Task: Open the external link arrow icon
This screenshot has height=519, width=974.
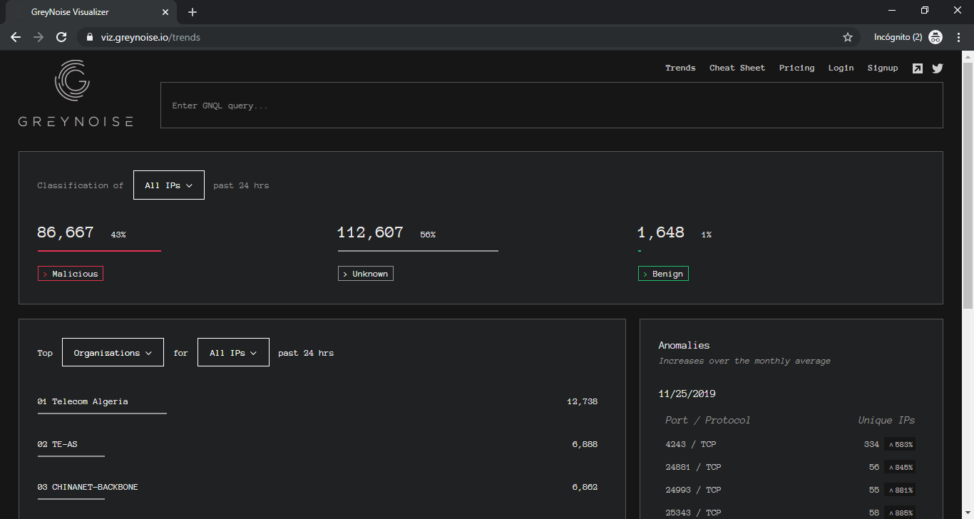Action: pos(918,68)
